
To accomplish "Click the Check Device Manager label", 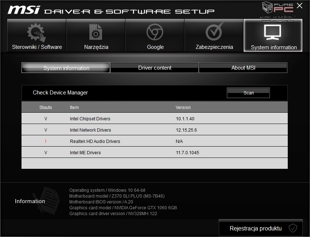I will [60, 93].
